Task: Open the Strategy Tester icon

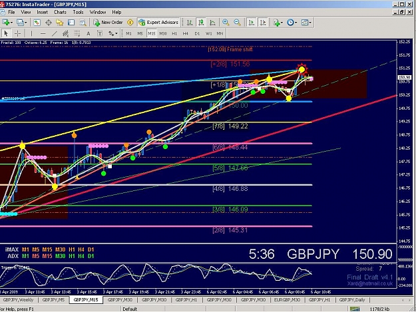Action: pyautogui.click(x=83, y=23)
